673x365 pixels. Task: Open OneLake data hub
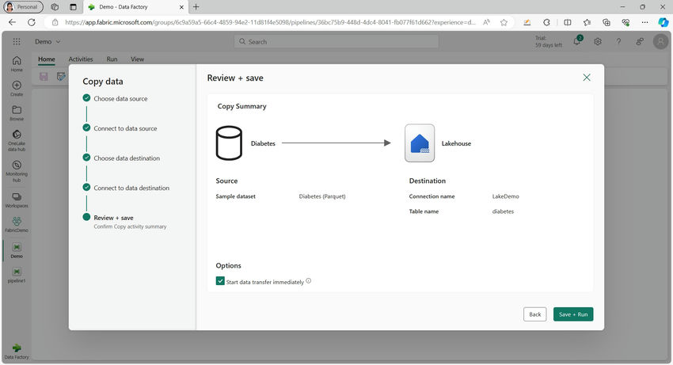point(17,135)
